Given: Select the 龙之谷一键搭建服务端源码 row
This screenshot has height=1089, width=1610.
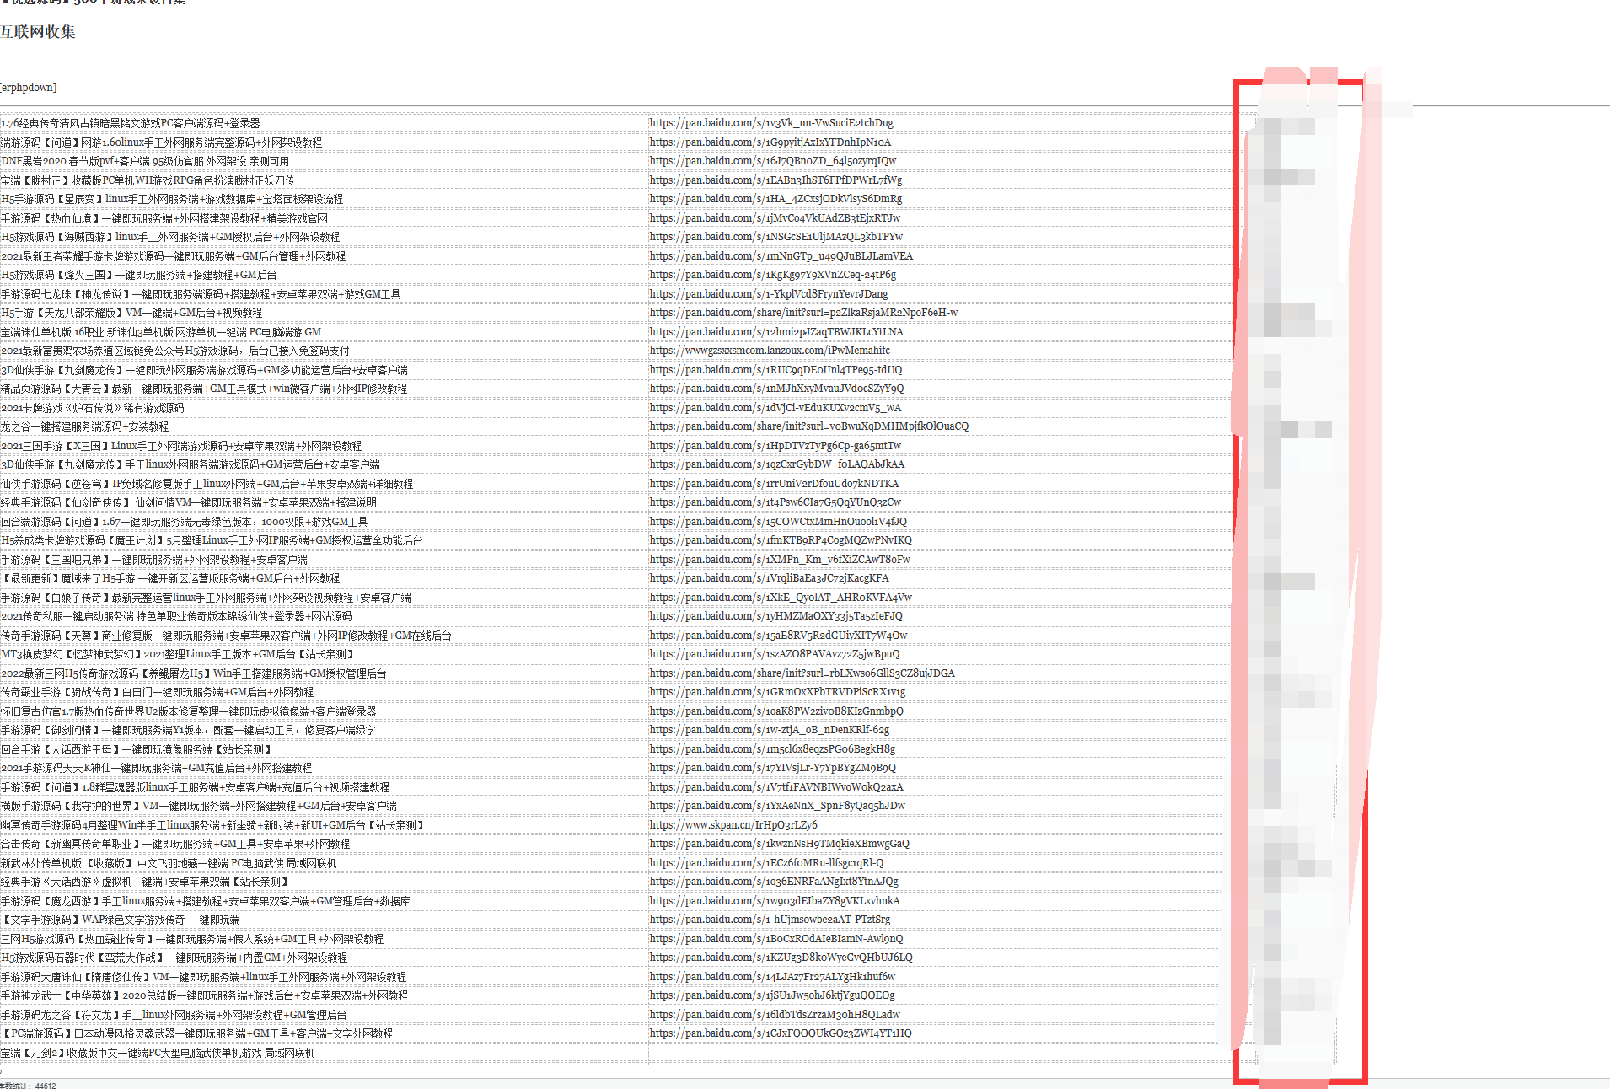Looking at the screenshot, I should 84,426.
